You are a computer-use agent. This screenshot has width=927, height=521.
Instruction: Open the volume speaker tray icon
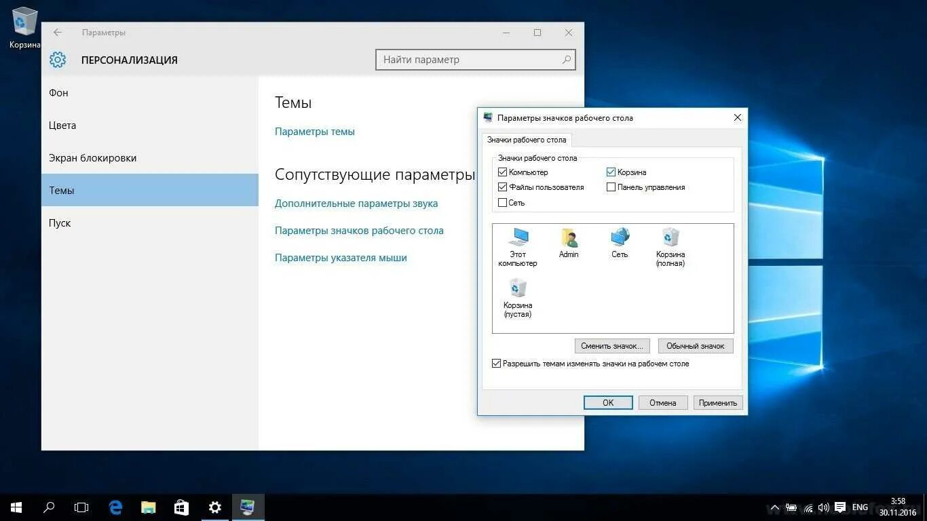click(x=823, y=507)
